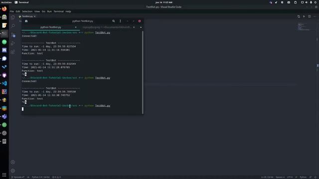Click the terminal window search icon
319x179 pixels.
click(114, 21)
